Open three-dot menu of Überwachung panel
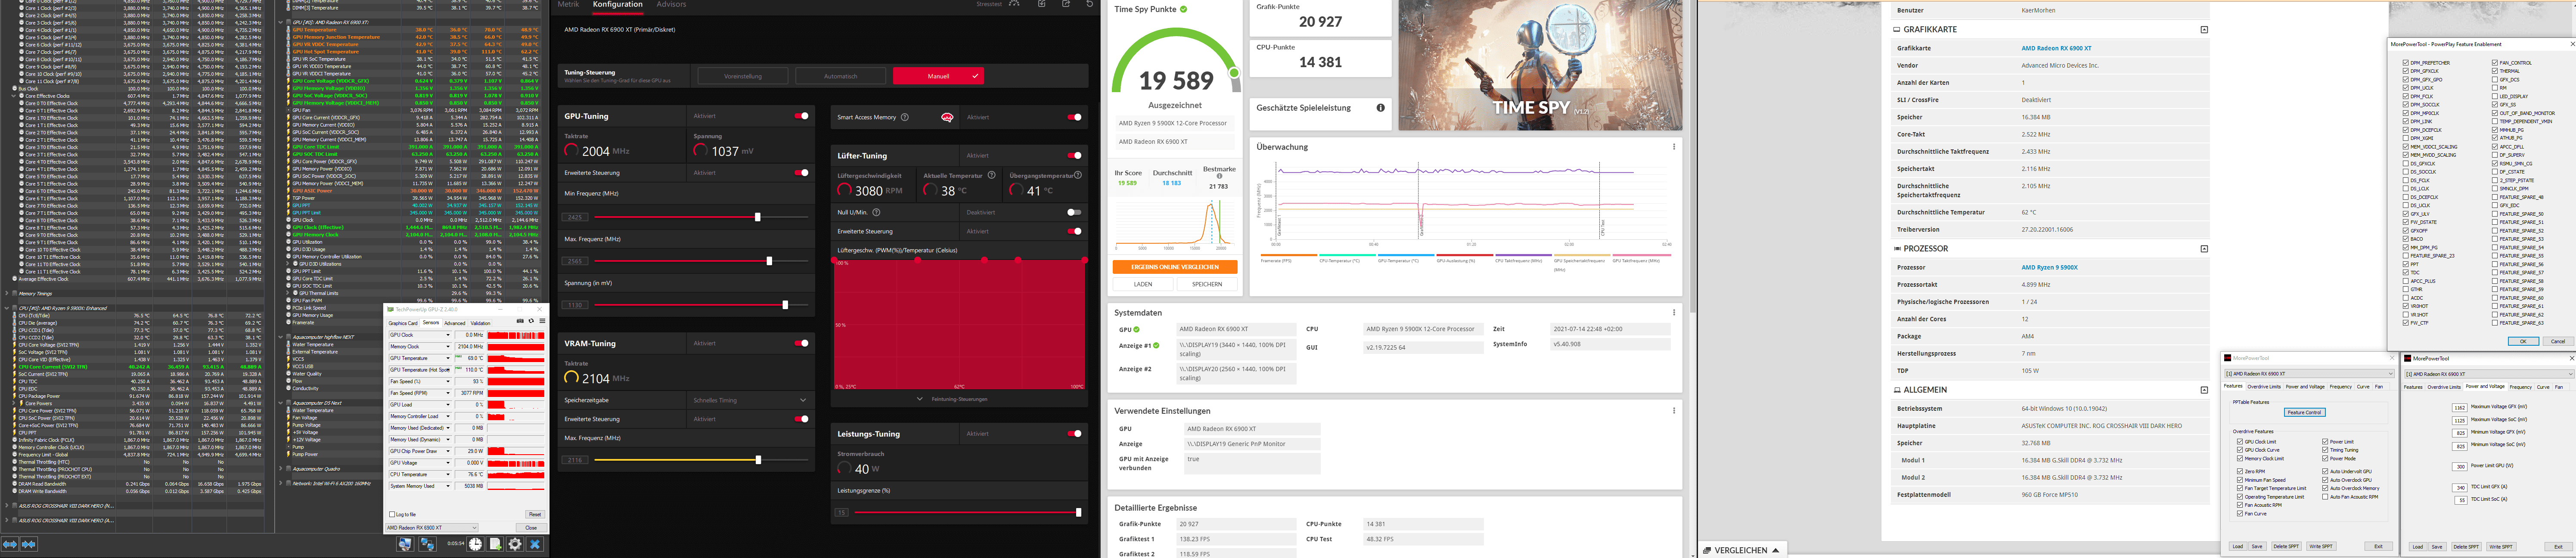The height and width of the screenshot is (558, 2576). pyautogui.click(x=1674, y=147)
